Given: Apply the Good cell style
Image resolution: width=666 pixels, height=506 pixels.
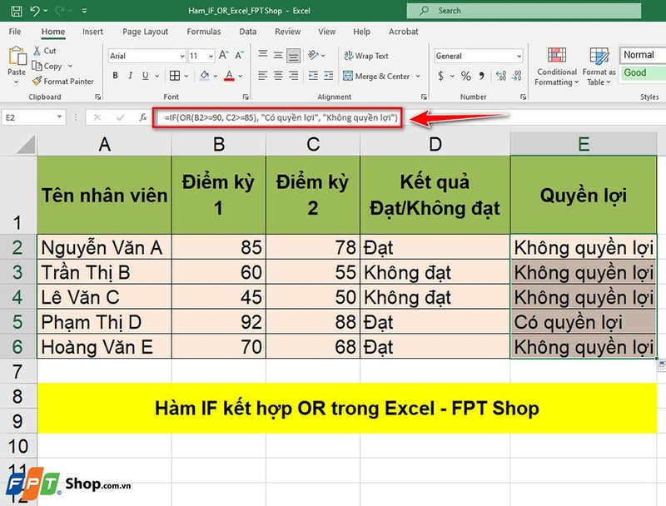Looking at the screenshot, I should pyautogui.click(x=642, y=72).
